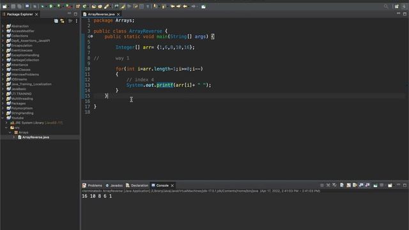Fold the main method at line 4
The width and height of the screenshot is (409, 230).
(x=91, y=36)
